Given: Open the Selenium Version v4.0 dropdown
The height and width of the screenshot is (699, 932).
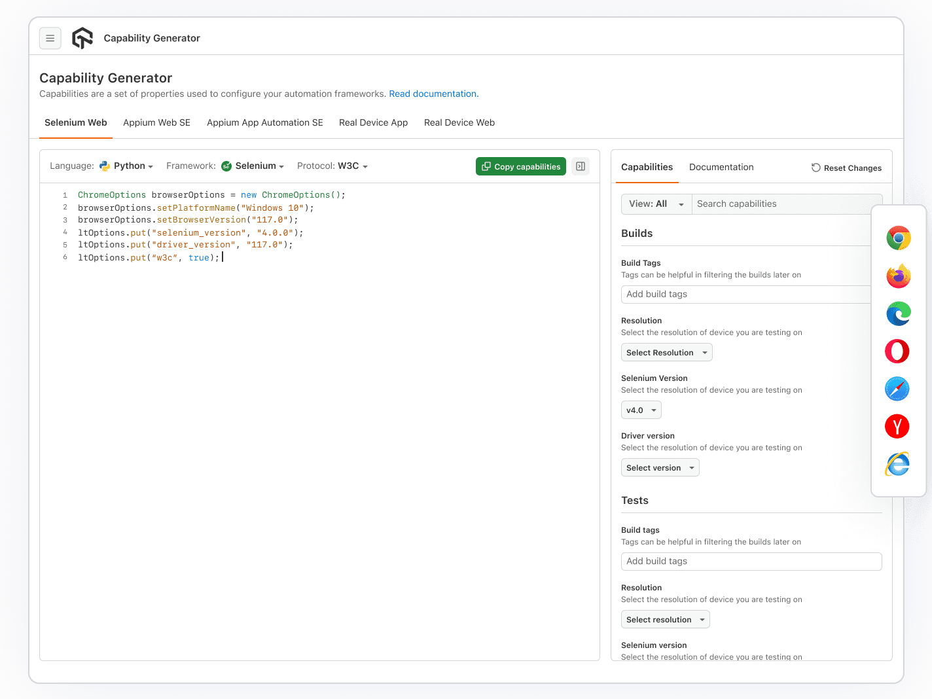Looking at the screenshot, I should pyautogui.click(x=641, y=410).
